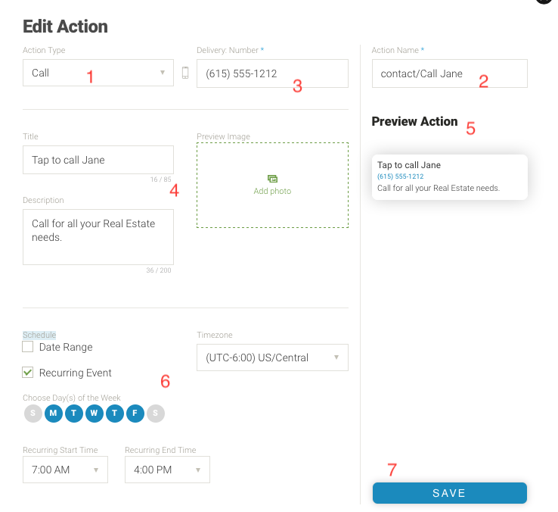Click the Description text area
Image resolution: width=558 pixels, height=512 pixels.
(x=98, y=237)
